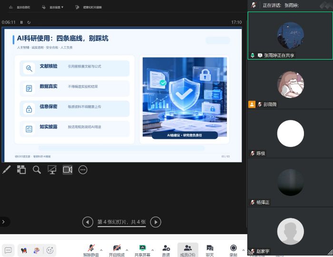Viewport: 333px width, 257px height.
Task: Reset the presentation timer
Action: coord(29,22)
